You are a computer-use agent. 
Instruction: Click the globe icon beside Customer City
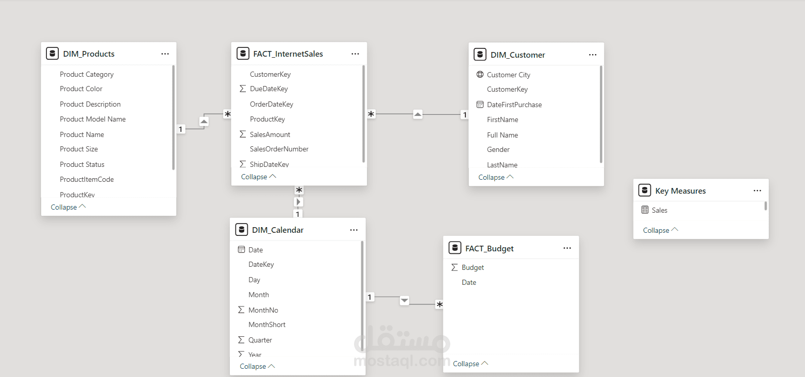point(480,75)
